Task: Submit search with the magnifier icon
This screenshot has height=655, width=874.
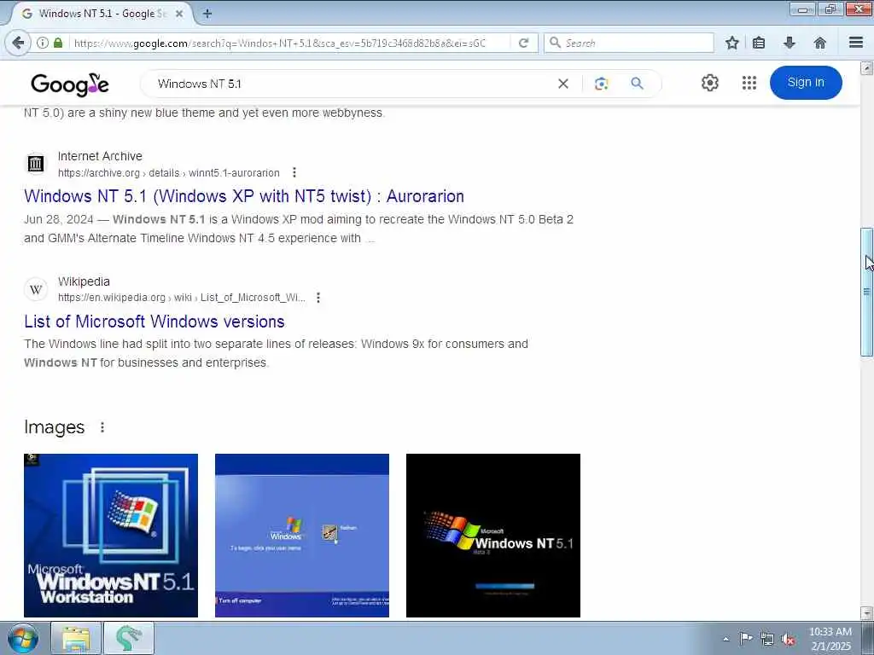Action: click(x=637, y=84)
